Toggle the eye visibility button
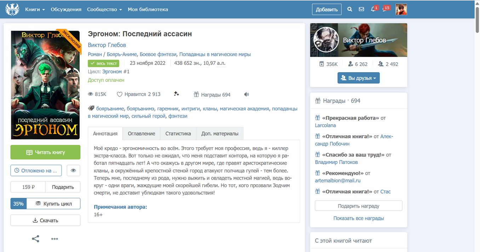 click(x=73, y=171)
